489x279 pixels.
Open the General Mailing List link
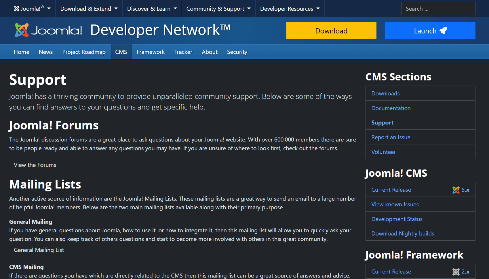coord(39,250)
